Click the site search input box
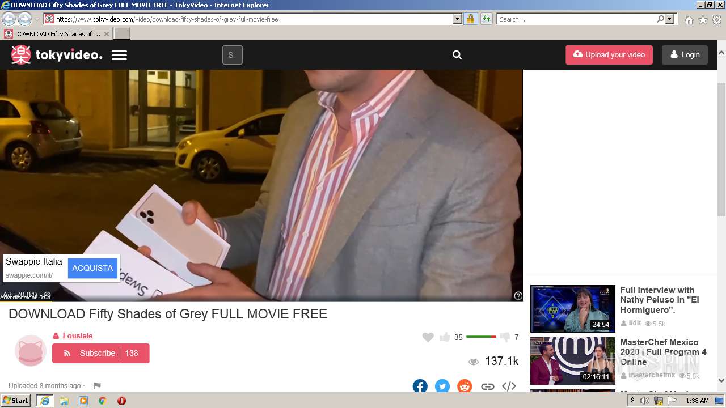The image size is (726, 408). [232, 55]
